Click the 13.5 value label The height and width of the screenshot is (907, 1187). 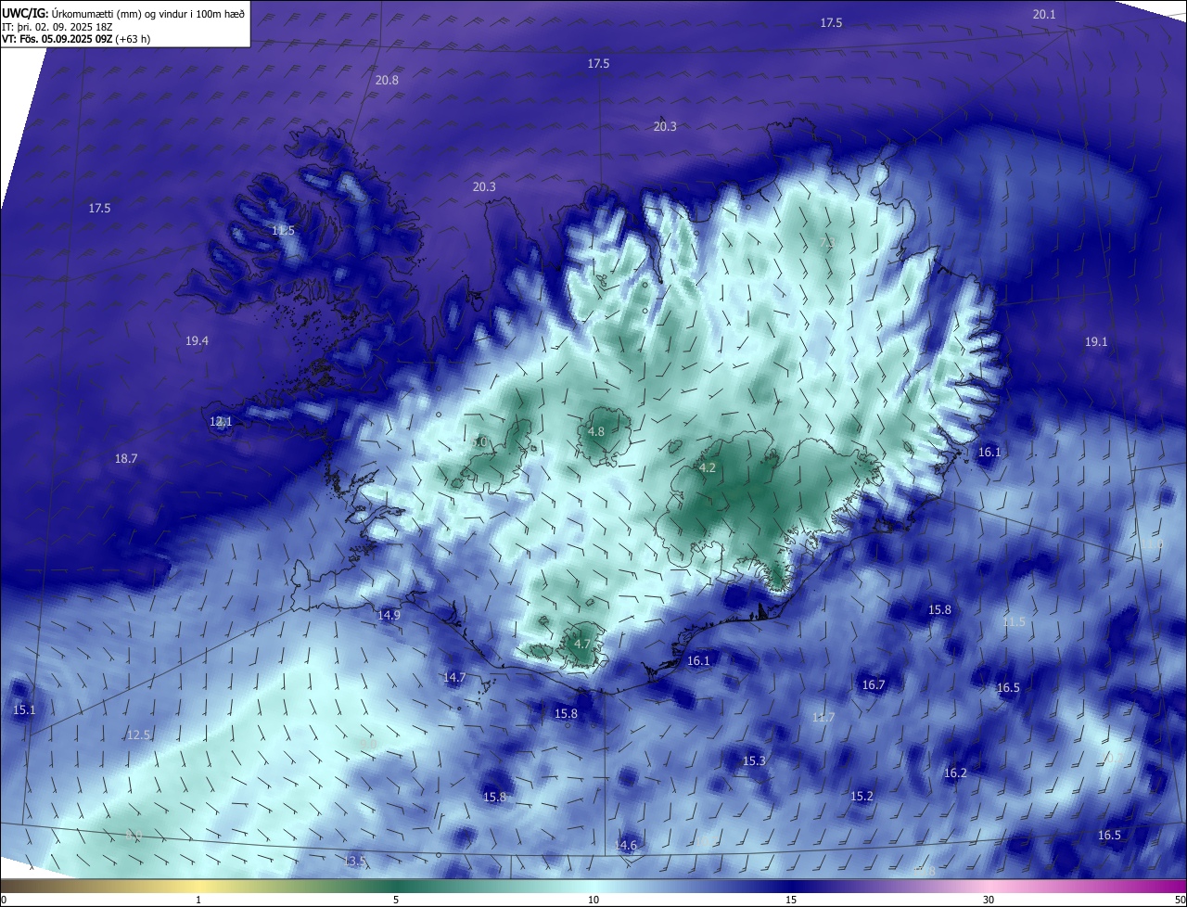[355, 862]
